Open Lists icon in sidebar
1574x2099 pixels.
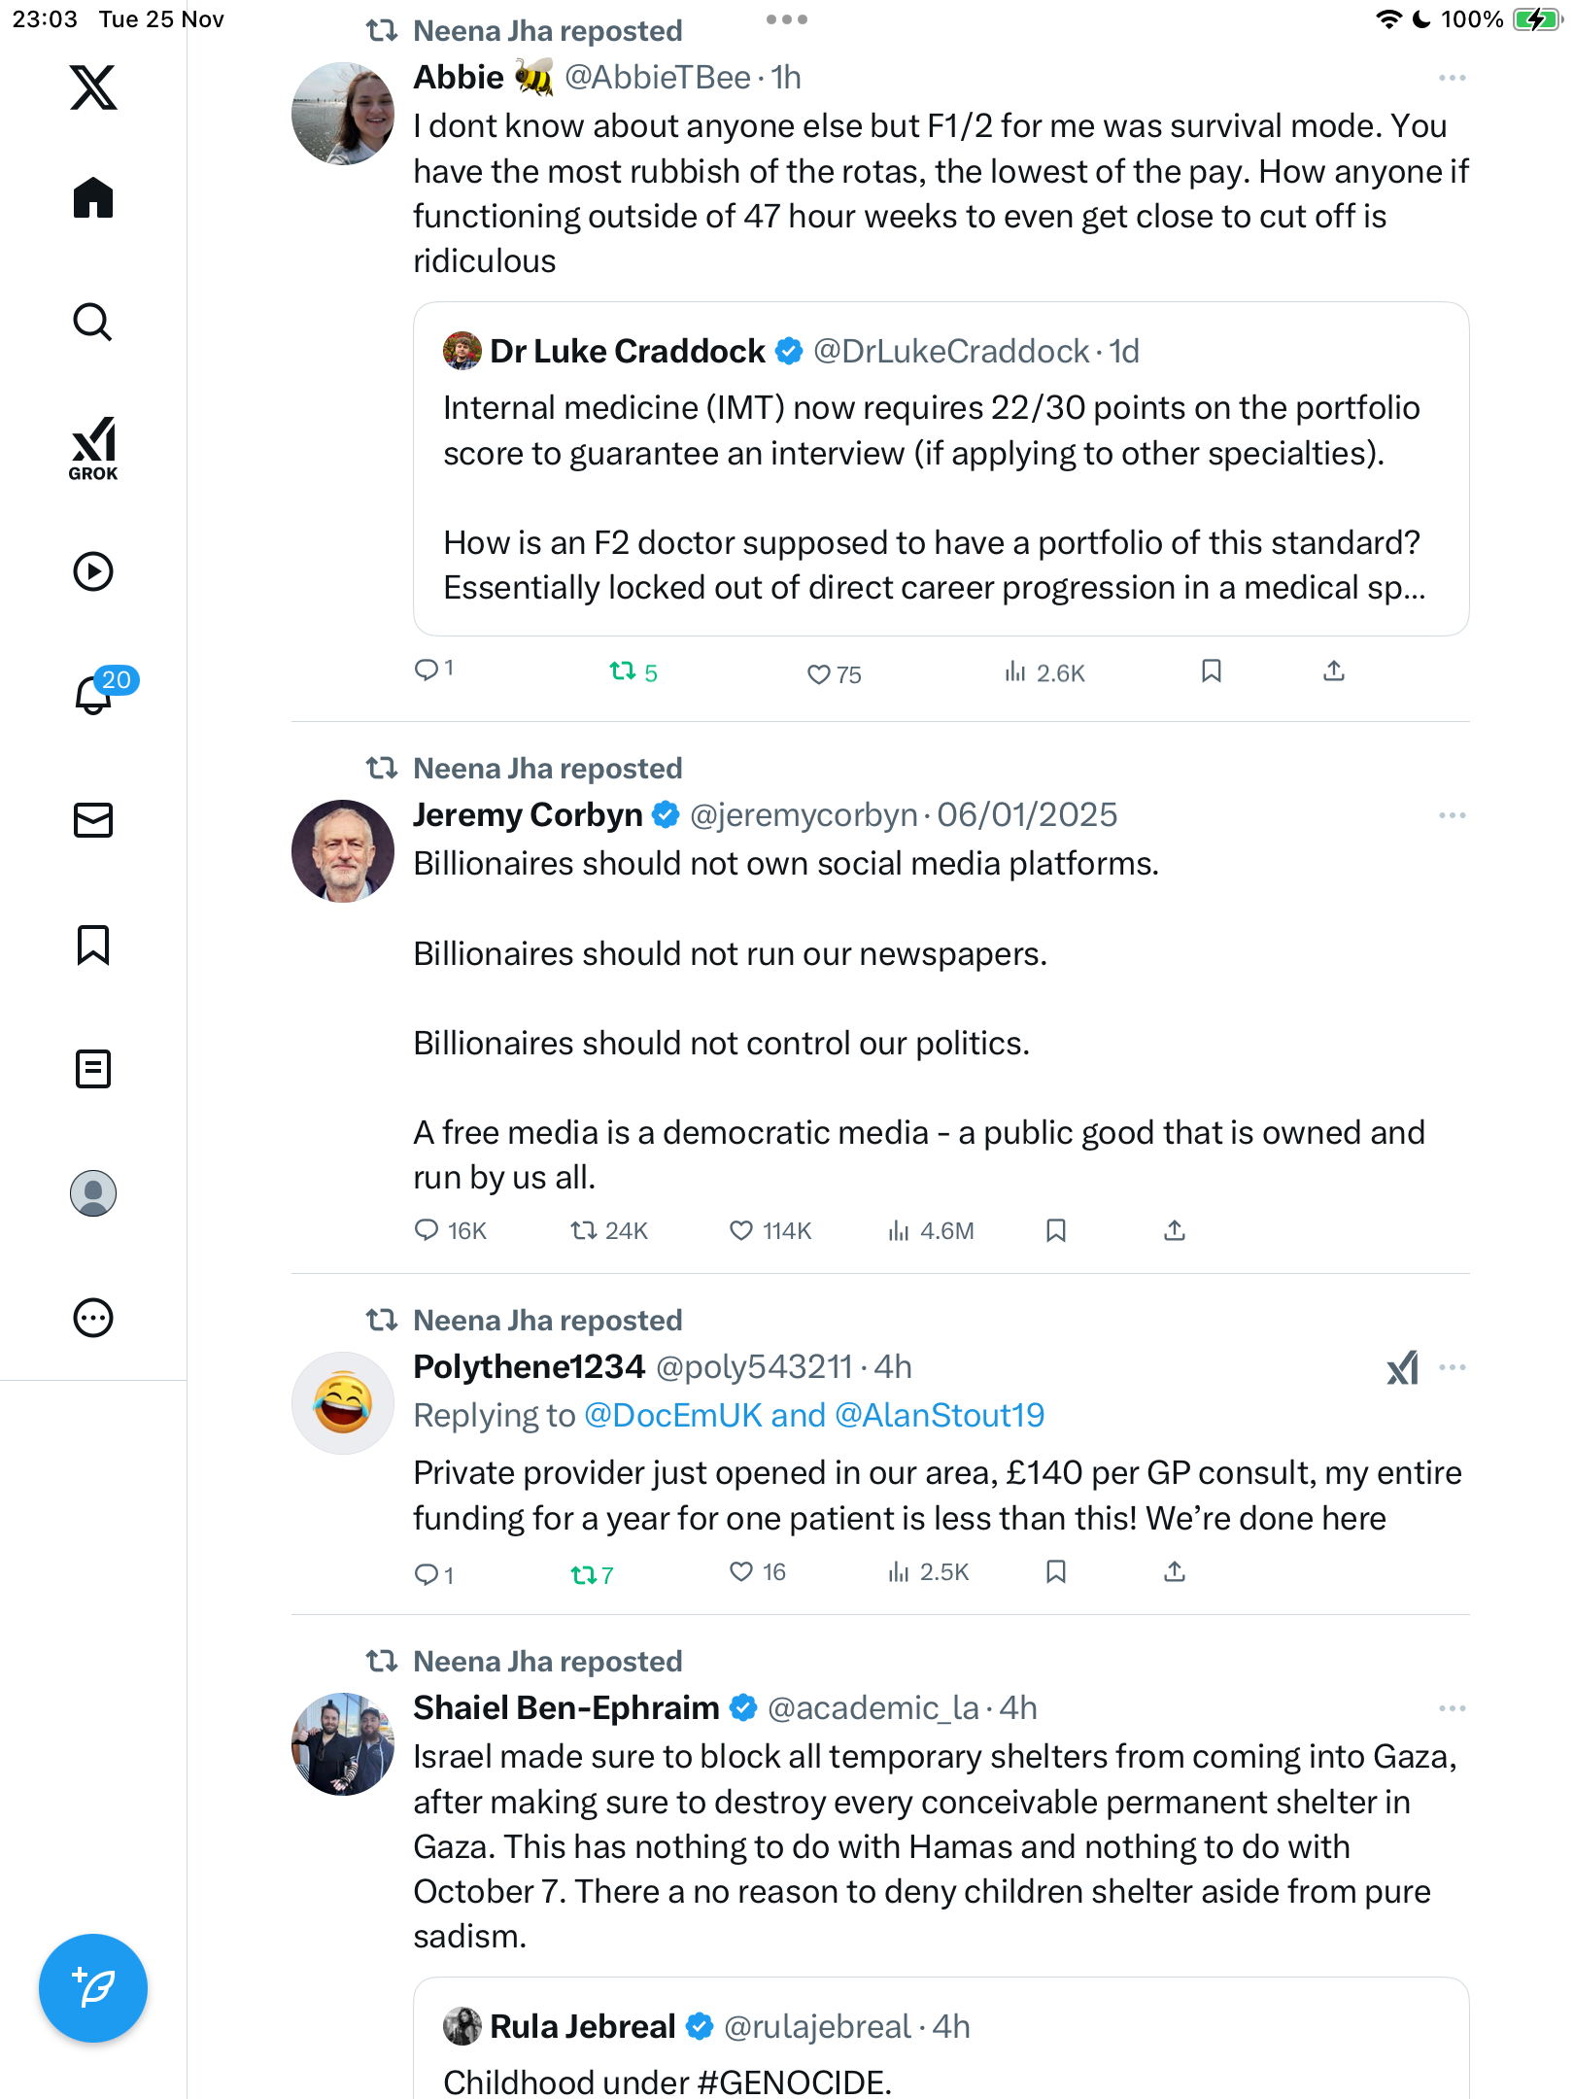93,1069
